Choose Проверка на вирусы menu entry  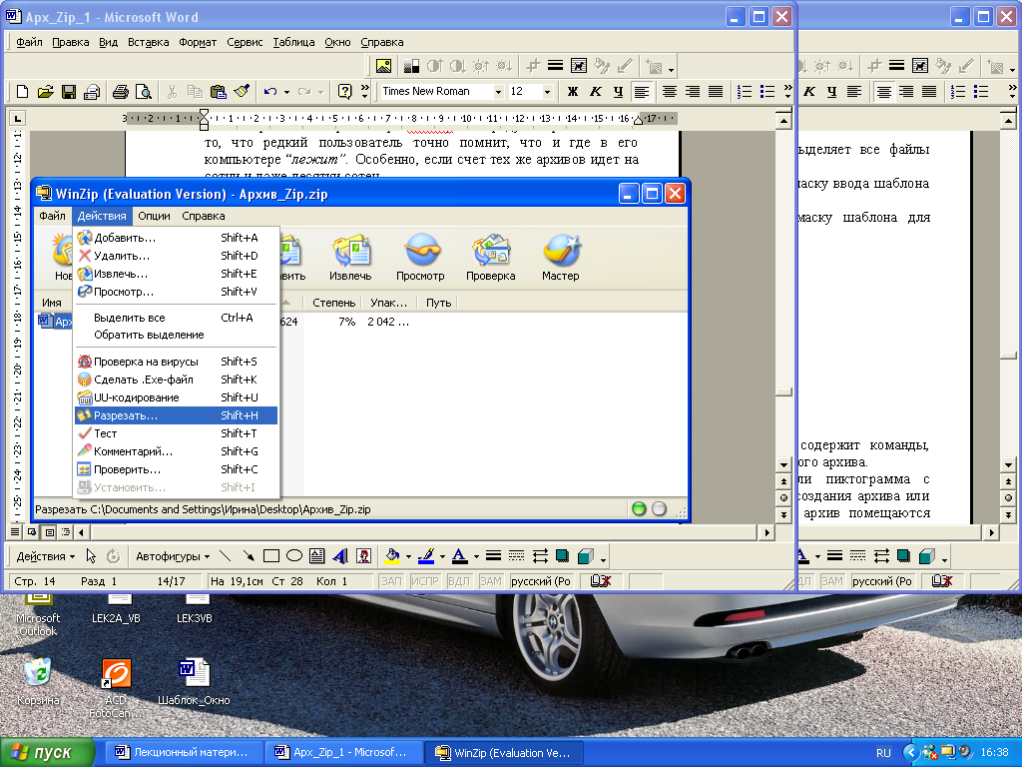click(x=176, y=362)
